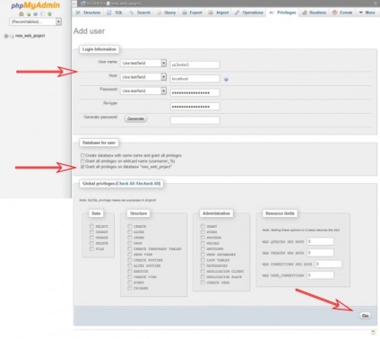This screenshot has width=380, height=339.
Task: Click the new_web_project database icon in tree
Action: [x=12, y=36]
